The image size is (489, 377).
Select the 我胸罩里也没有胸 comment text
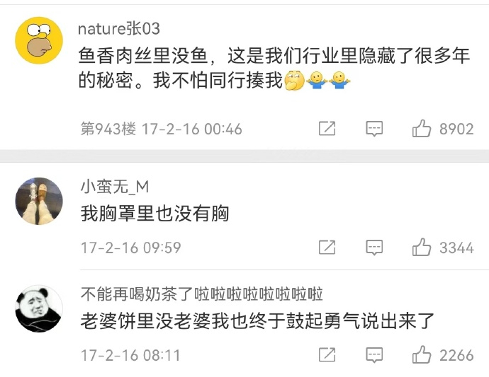pyautogui.click(x=154, y=214)
